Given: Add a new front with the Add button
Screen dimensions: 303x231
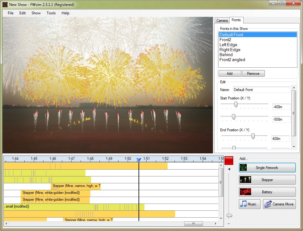Looking at the screenshot, I should [230, 73].
